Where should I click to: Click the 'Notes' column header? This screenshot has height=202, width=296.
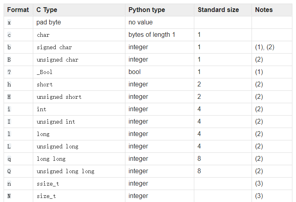[x=264, y=10]
